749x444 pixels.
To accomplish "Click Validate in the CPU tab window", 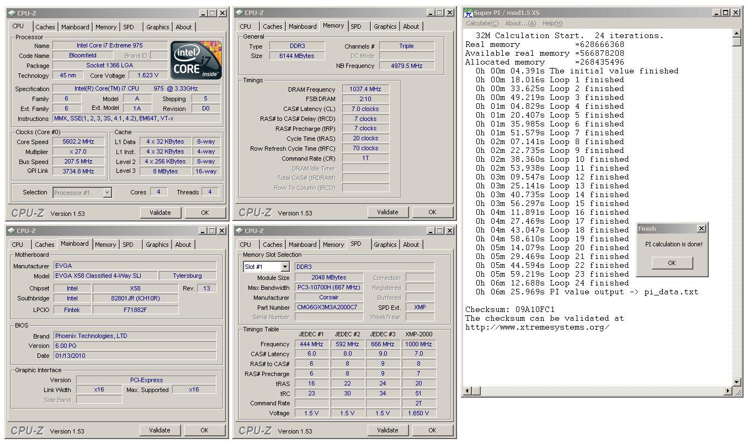I will (160, 213).
